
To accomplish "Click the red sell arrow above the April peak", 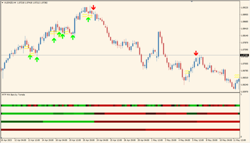I will [93, 7].
